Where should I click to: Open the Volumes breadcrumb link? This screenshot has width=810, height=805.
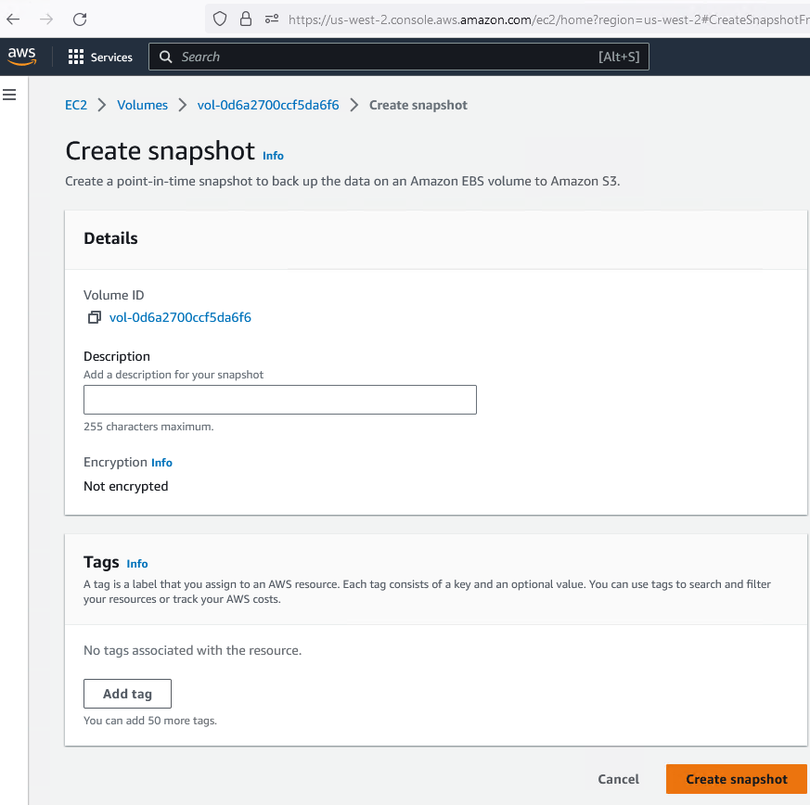(x=142, y=106)
